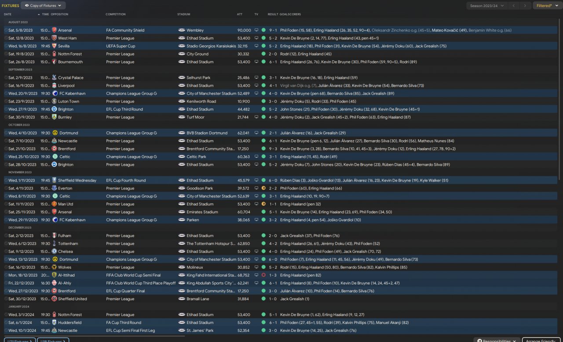This screenshot has height=342, width=563.
Task: Click the West Ham club badge
Action: [55, 38]
